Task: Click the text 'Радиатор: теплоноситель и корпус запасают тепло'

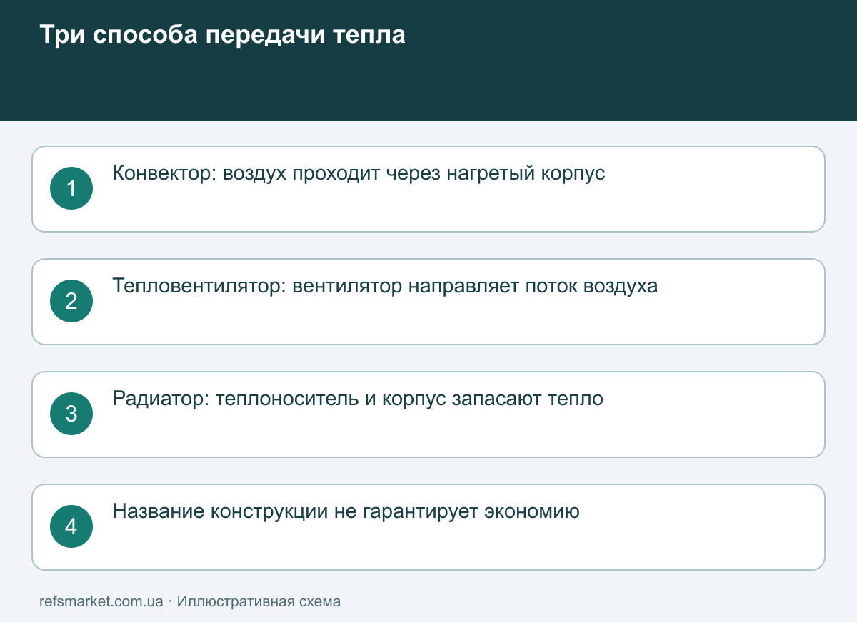Action: coord(358,399)
